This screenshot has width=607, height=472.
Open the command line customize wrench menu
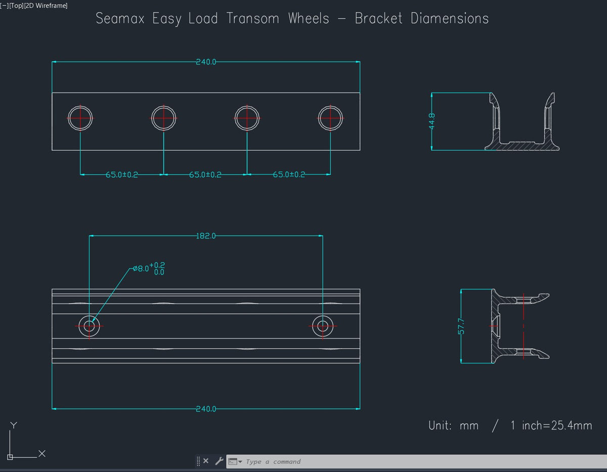pyautogui.click(x=219, y=461)
